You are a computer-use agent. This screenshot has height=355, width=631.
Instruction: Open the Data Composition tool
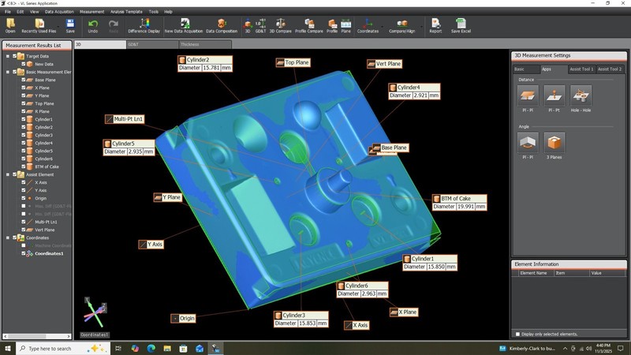tap(222, 26)
